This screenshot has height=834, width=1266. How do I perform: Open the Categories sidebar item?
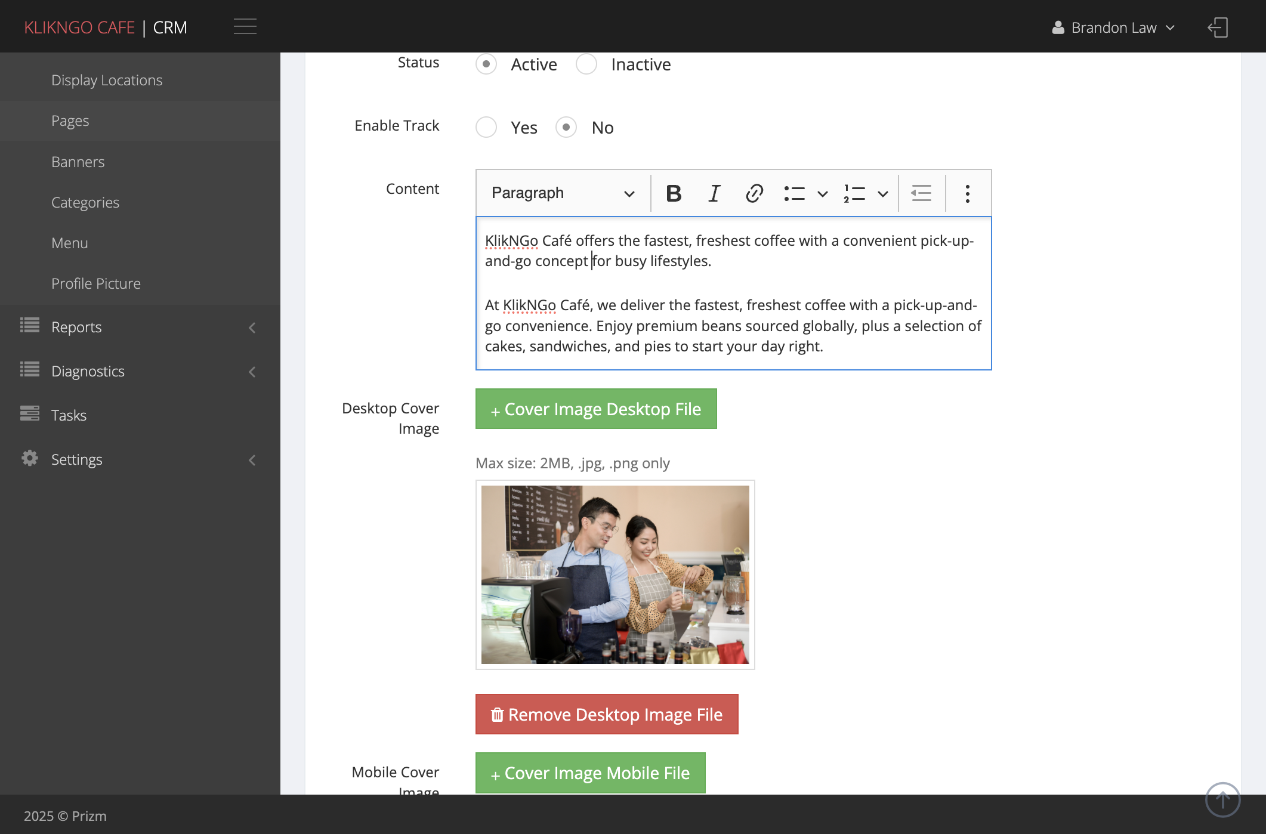140,202
